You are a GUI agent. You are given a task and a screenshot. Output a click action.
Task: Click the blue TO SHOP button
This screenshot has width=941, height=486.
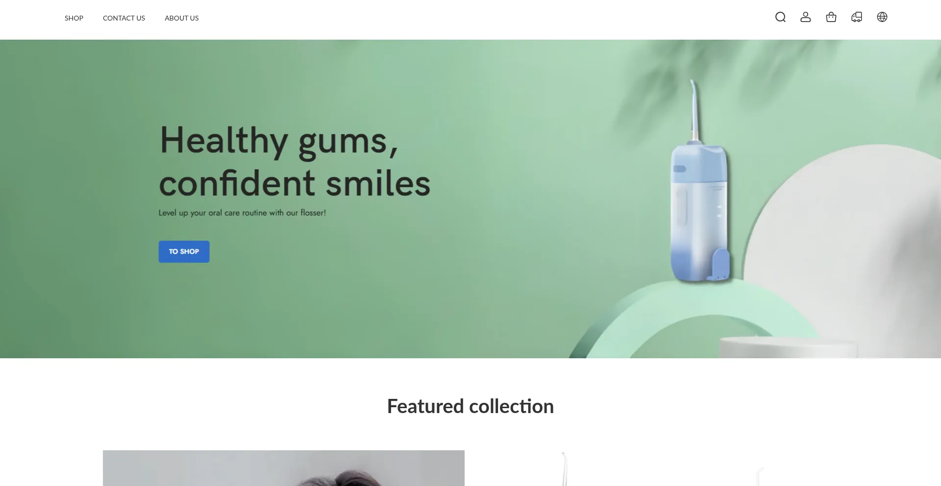click(184, 252)
